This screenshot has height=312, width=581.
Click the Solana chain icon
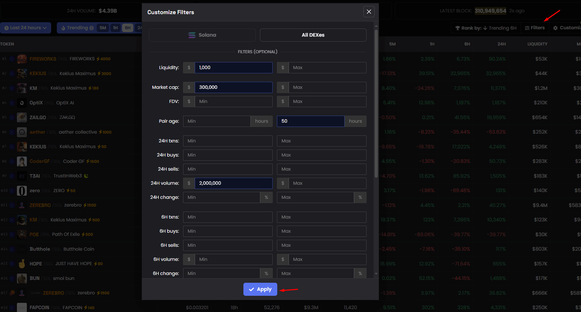pyautogui.click(x=192, y=35)
